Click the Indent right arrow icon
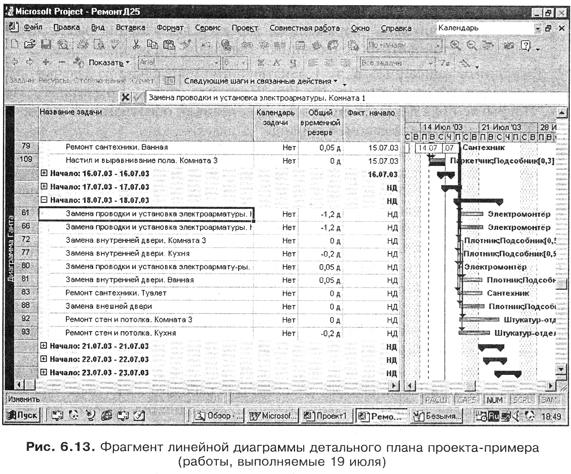Screen dimensions: 571x474 30,62
